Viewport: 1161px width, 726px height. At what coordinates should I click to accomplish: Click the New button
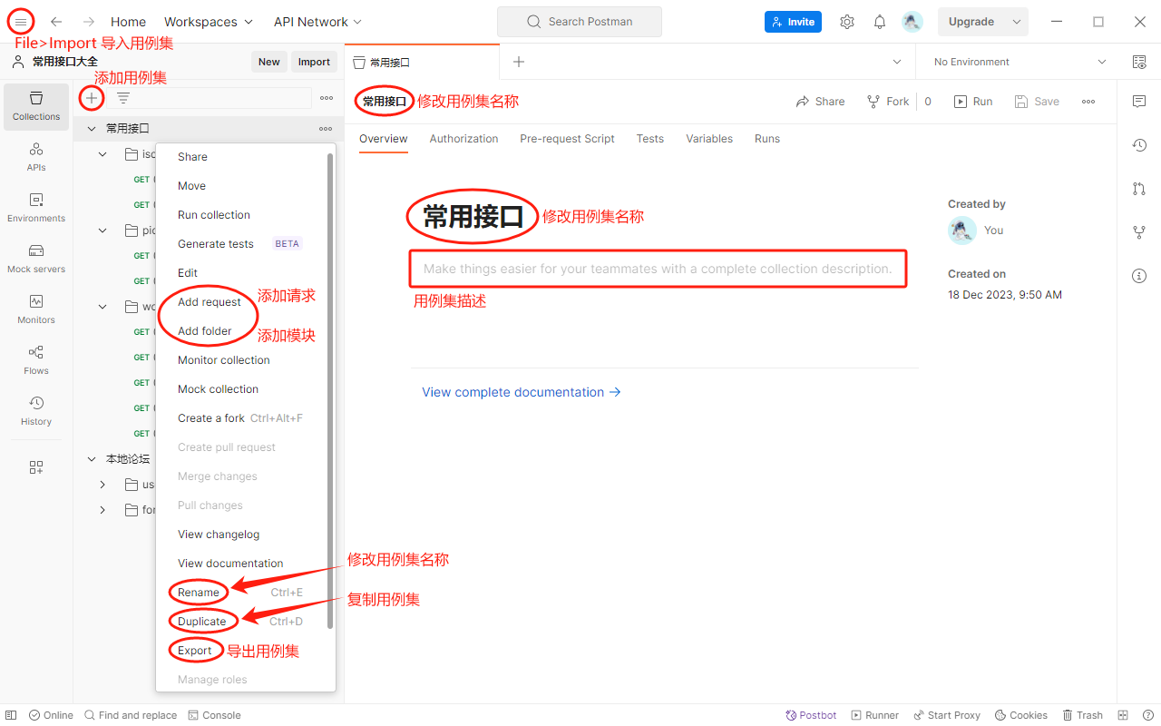pos(268,62)
